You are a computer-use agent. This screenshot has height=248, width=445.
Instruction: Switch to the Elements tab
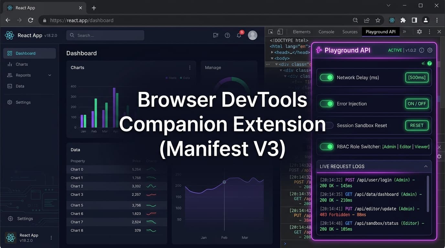click(302, 32)
